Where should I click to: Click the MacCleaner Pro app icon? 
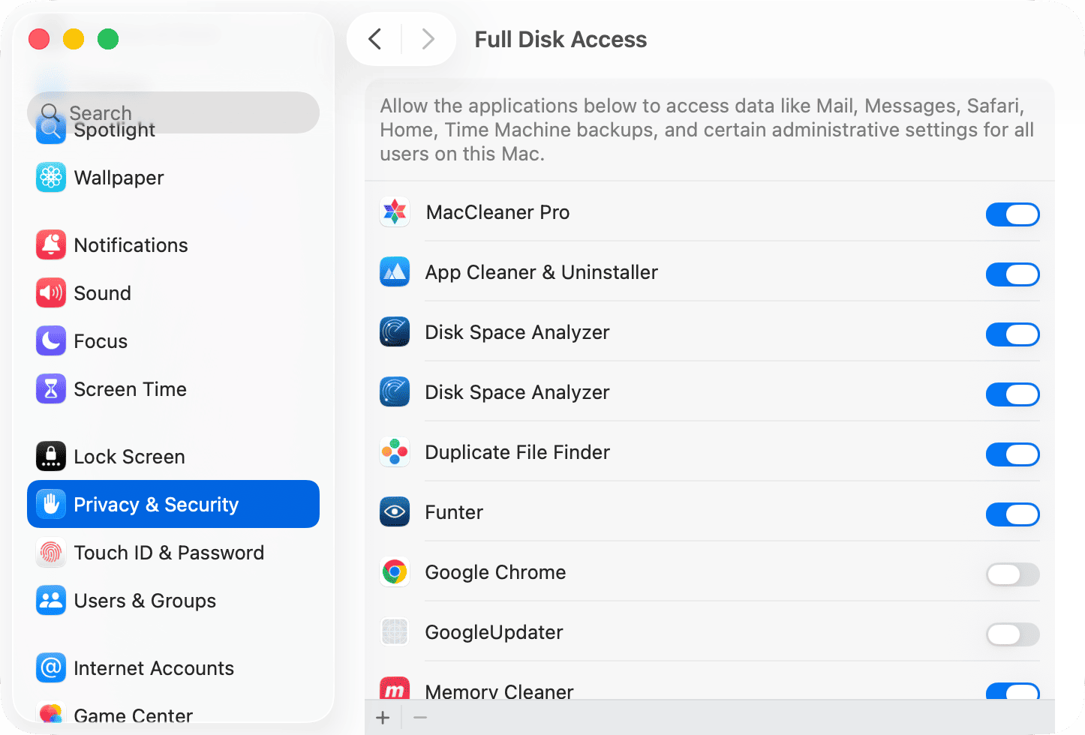pyautogui.click(x=395, y=212)
